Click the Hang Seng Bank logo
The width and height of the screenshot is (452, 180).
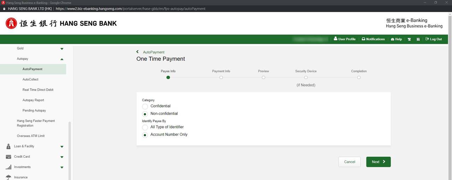click(x=61, y=23)
